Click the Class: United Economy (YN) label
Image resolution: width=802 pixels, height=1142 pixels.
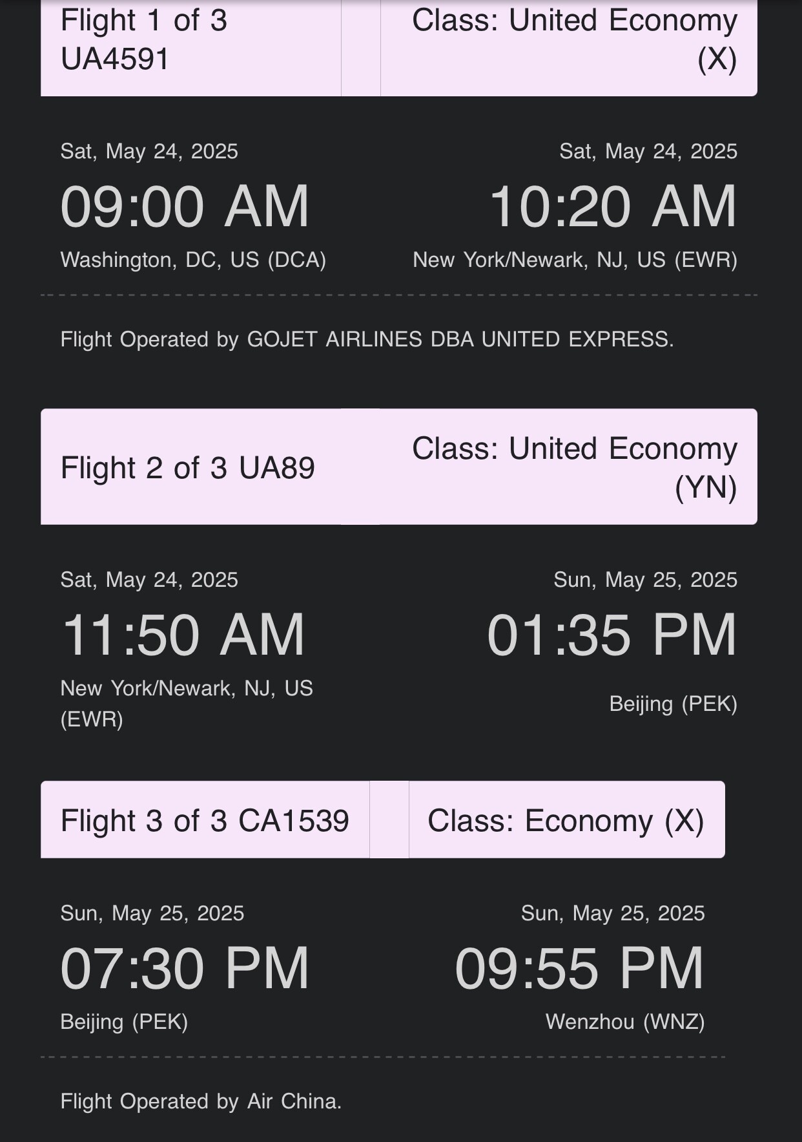pyautogui.click(x=575, y=467)
